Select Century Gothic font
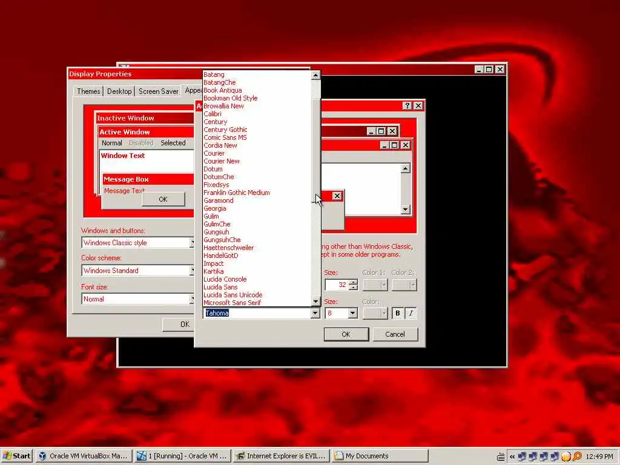Screen dimensions: 620x465 225,130
